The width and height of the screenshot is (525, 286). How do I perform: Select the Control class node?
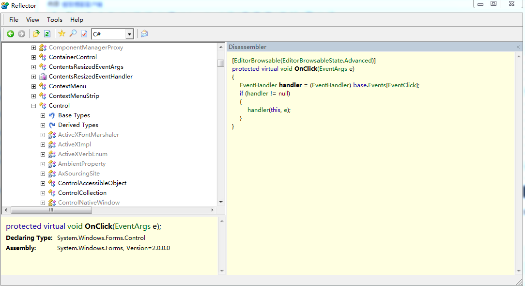point(59,106)
